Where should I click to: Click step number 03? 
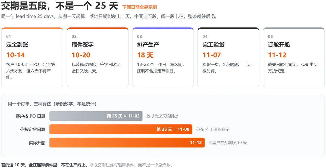(140, 36)
